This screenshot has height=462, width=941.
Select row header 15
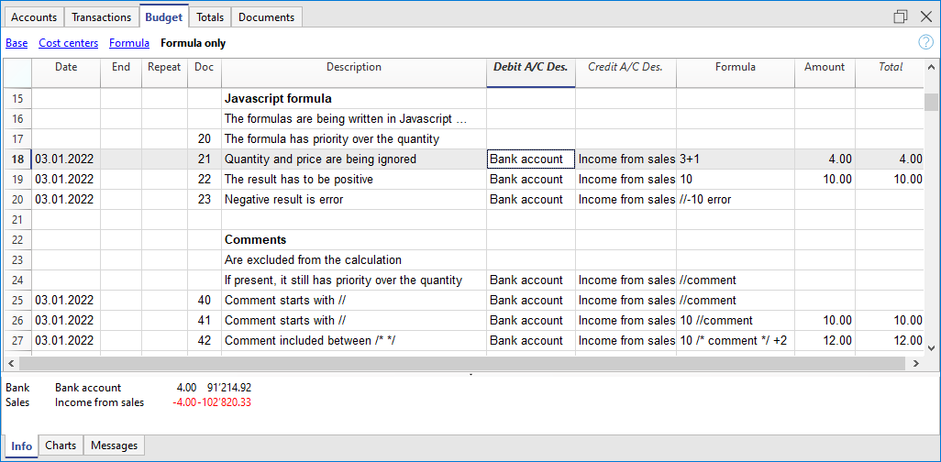17,98
